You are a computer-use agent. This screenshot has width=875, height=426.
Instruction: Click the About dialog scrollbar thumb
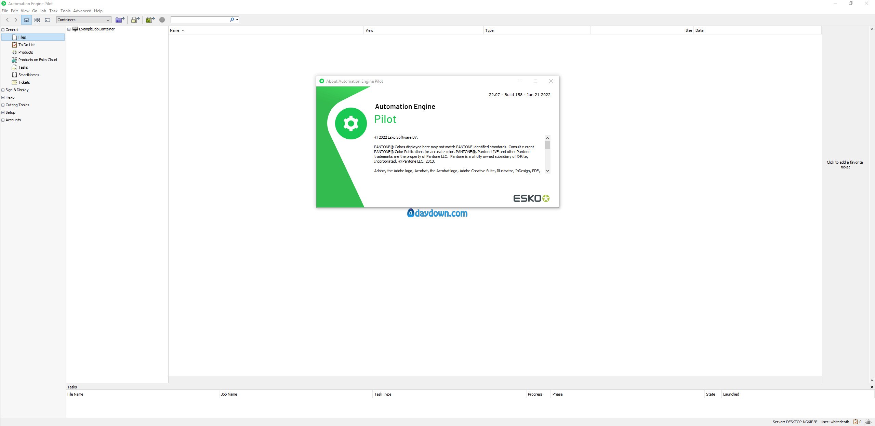[x=547, y=145]
